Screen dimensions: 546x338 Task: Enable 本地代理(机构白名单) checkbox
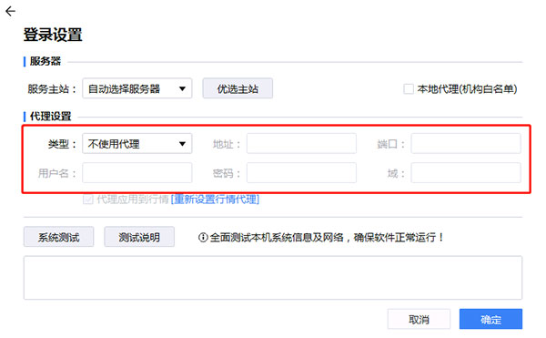click(409, 89)
